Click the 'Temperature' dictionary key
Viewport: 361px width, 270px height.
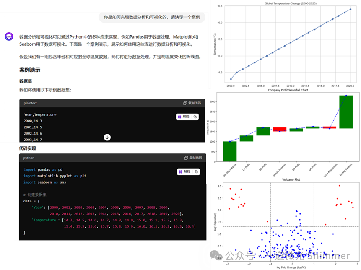coord(45,220)
